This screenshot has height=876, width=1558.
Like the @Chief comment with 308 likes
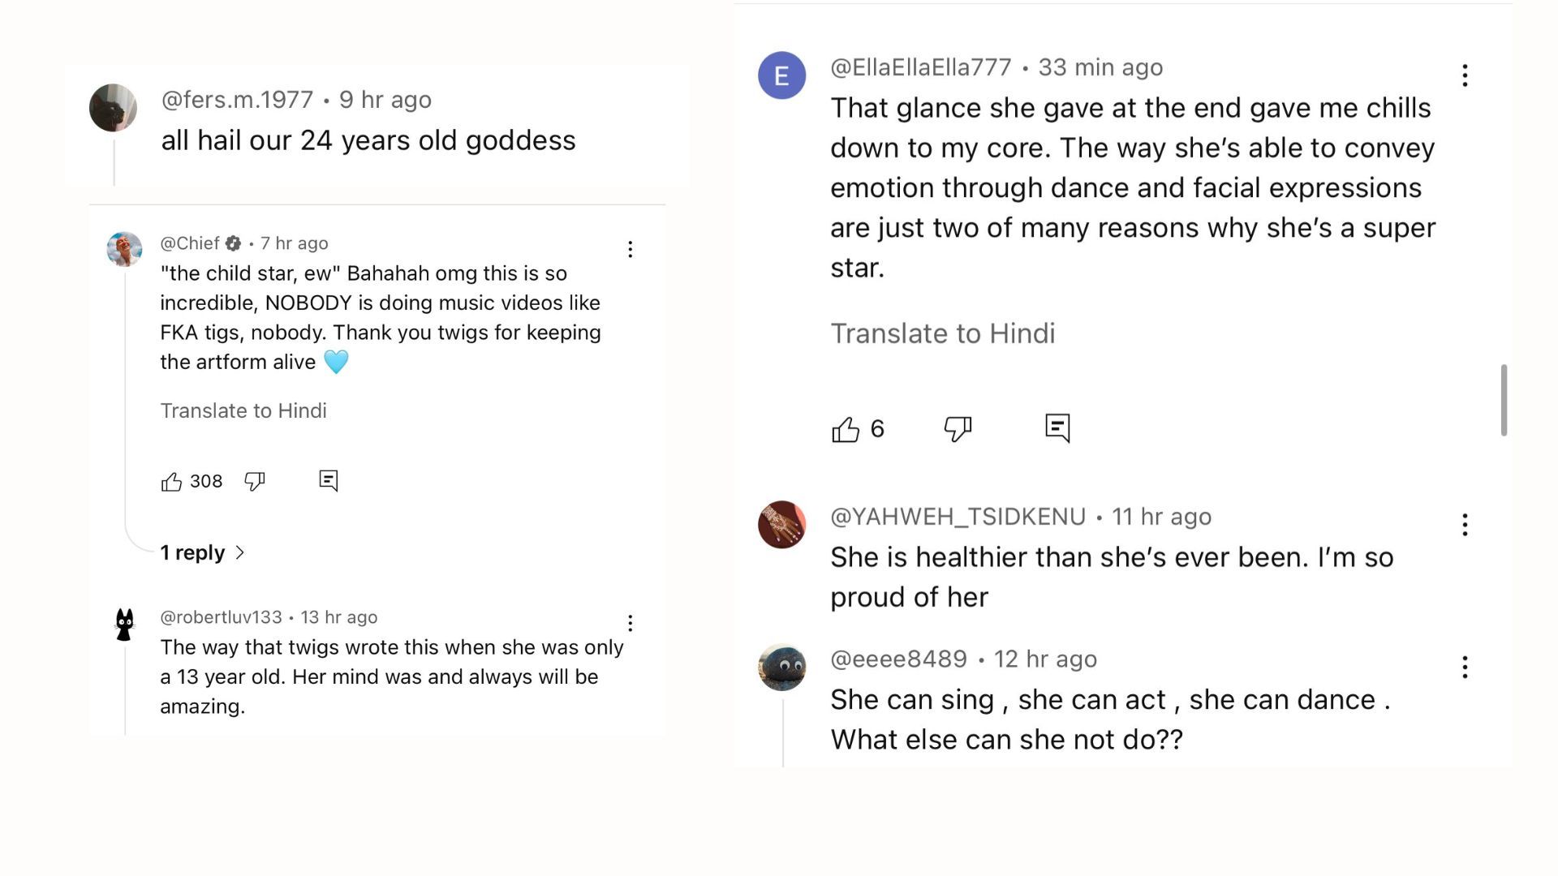pyautogui.click(x=171, y=482)
